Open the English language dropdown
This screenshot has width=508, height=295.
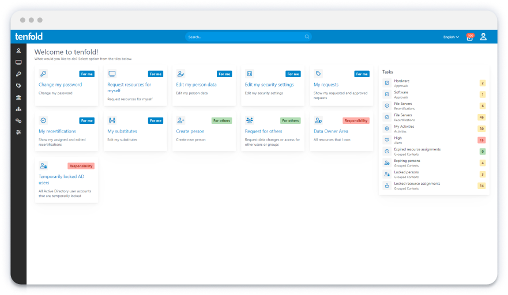click(451, 37)
